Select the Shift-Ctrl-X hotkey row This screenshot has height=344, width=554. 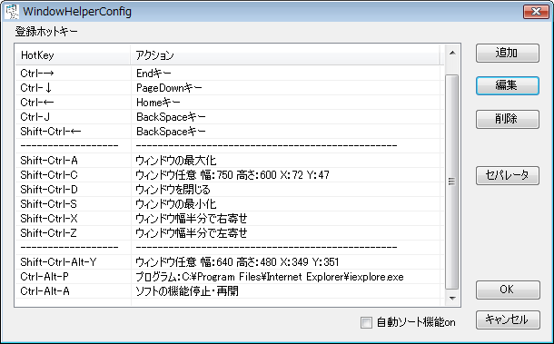(229, 219)
